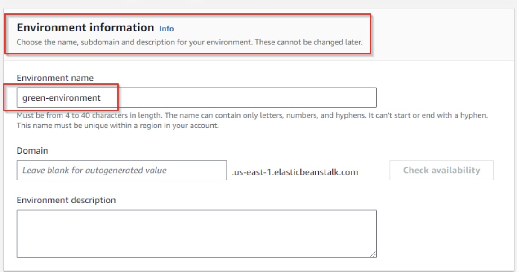This screenshot has height=272, width=517.
Task: Click the Domain field label
Action: click(32, 151)
